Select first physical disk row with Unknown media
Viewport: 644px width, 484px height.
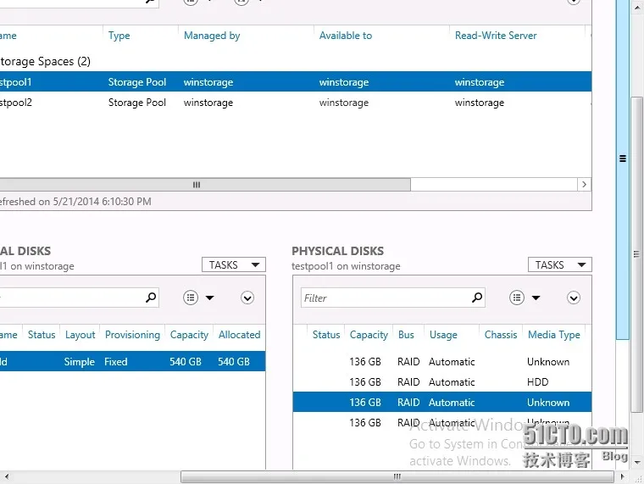442,362
